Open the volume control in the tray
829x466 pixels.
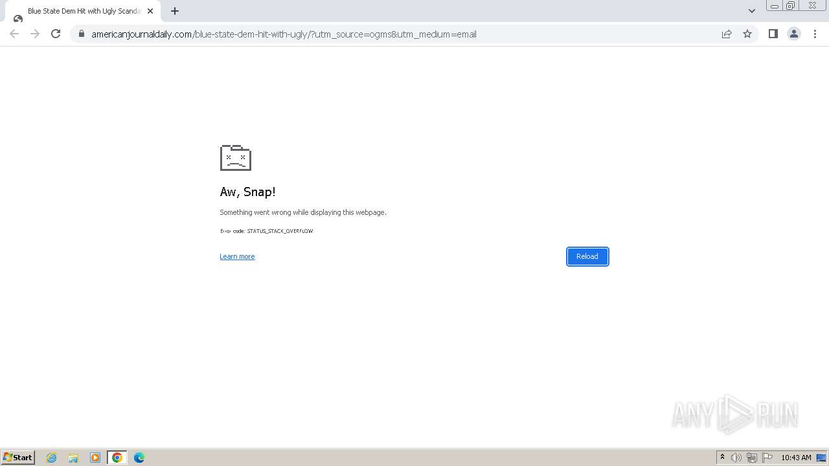(736, 458)
